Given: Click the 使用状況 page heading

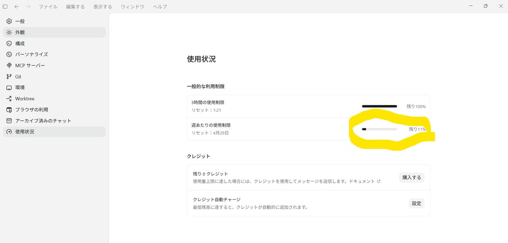Looking at the screenshot, I should pos(201,59).
